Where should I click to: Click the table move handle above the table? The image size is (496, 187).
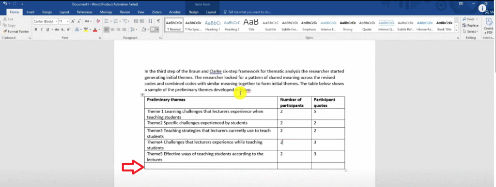click(x=142, y=95)
